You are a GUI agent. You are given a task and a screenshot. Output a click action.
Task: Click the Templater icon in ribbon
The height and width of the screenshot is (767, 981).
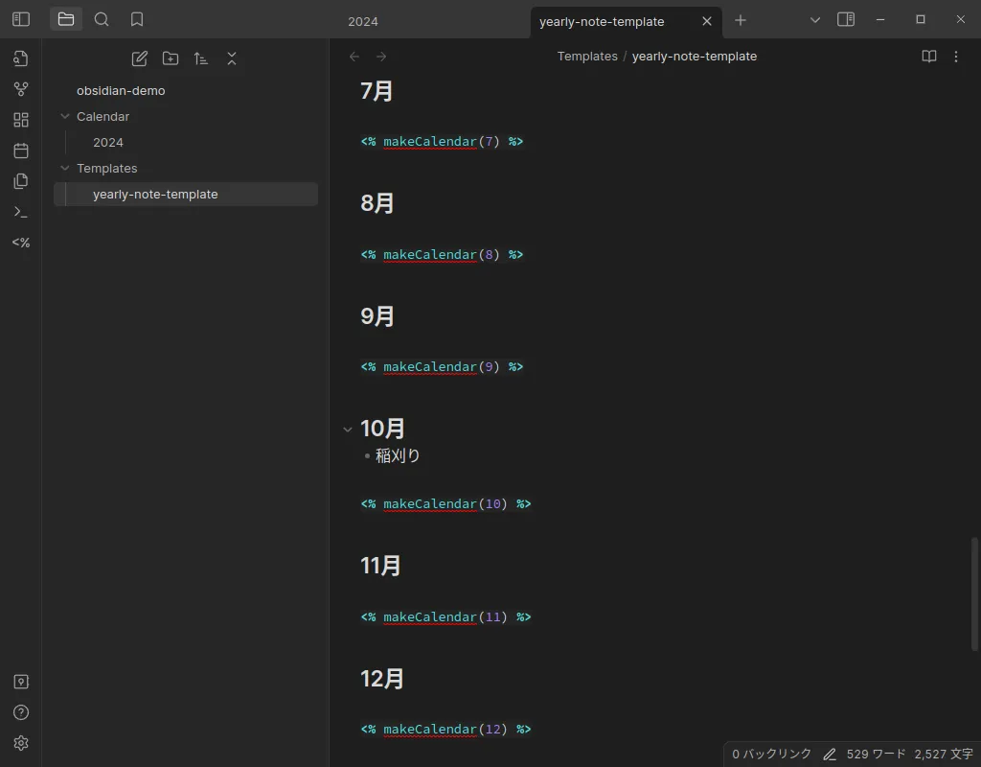tap(21, 243)
